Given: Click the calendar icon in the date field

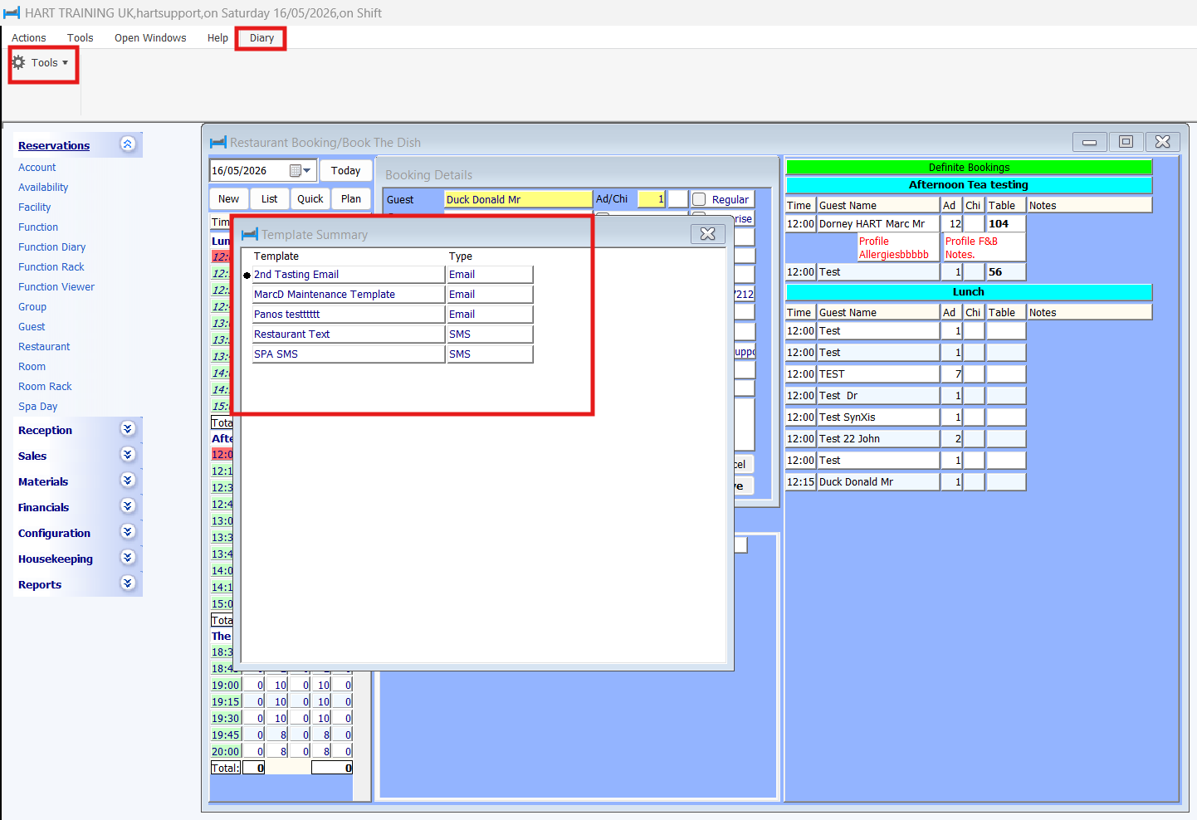Looking at the screenshot, I should 295,171.
